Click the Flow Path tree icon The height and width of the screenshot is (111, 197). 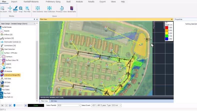(x=1, y=93)
